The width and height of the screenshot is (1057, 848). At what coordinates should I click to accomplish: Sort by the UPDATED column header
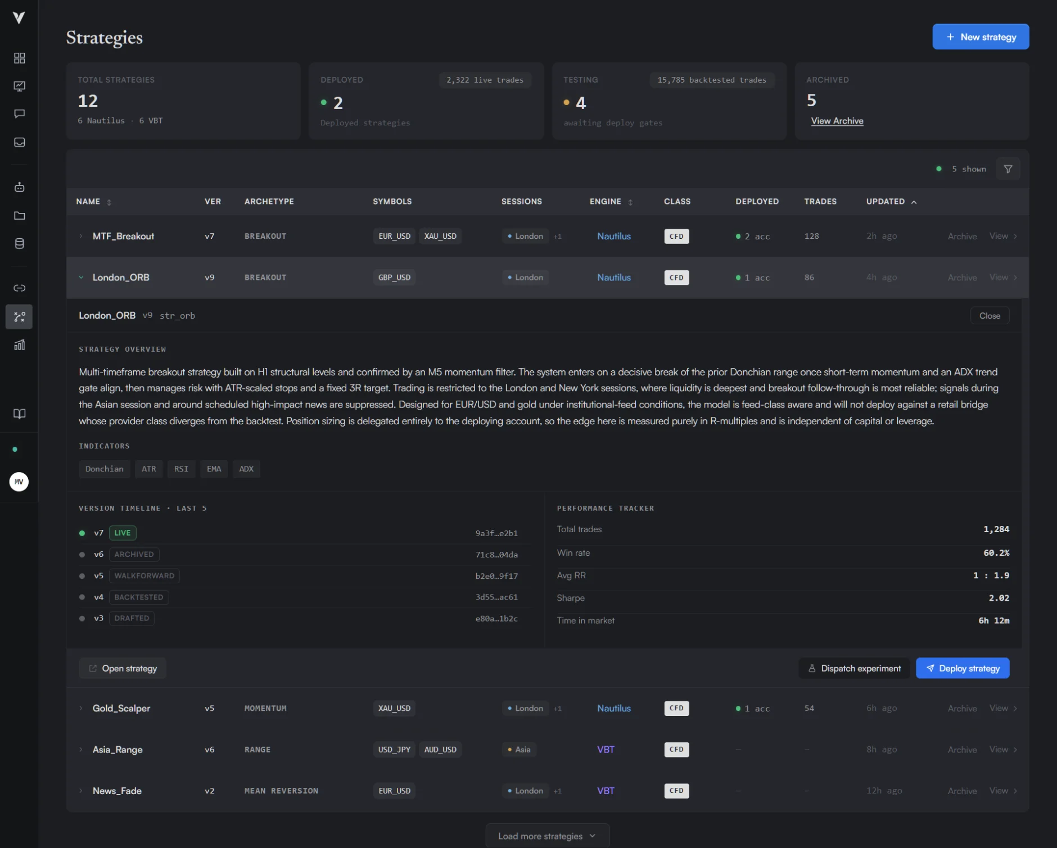point(891,202)
